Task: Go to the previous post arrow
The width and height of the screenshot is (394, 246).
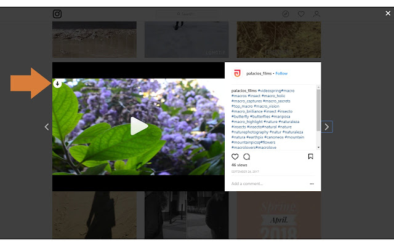Action: click(x=47, y=127)
